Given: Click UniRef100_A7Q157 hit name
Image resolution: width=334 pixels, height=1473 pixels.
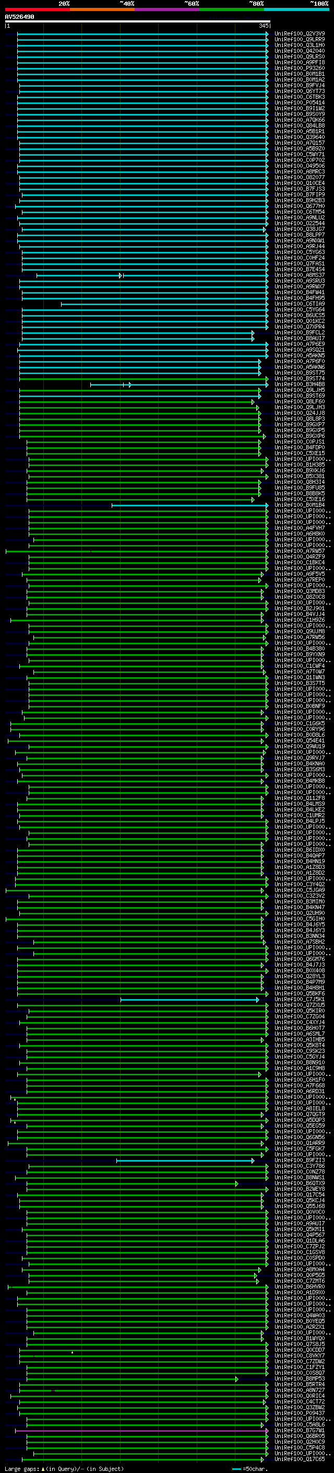Looking at the screenshot, I should (x=300, y=143).
